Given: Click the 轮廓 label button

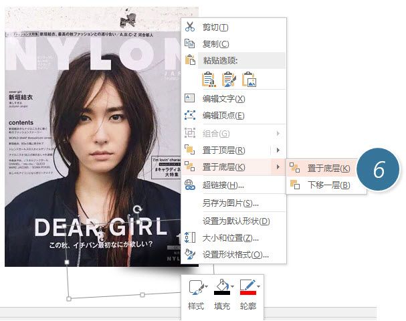Looking at the screenshot, I should pos(247,306).
